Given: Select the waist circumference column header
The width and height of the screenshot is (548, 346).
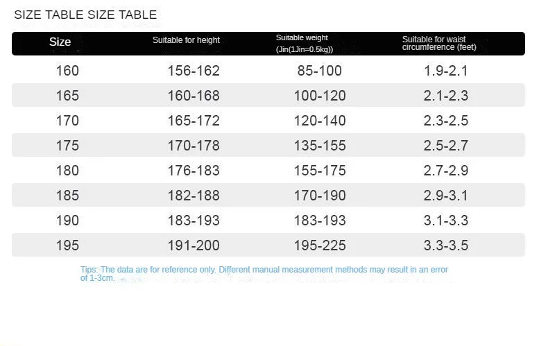Looking at the screenshot, I should (434, 43).
